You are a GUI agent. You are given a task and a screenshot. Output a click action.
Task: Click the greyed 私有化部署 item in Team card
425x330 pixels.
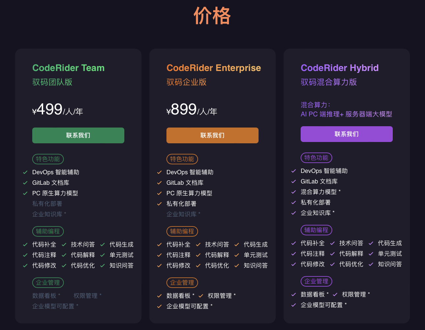[x=47, y=204]
